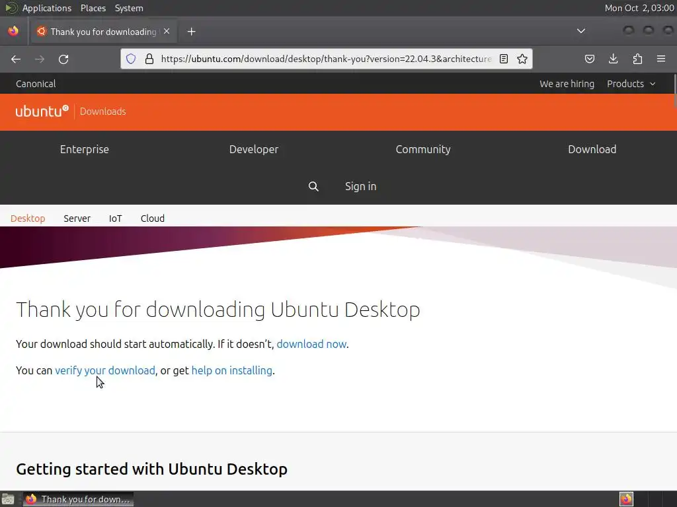
Task: Select the Cloud sub-navigation tab
Action: pos(153,218)
